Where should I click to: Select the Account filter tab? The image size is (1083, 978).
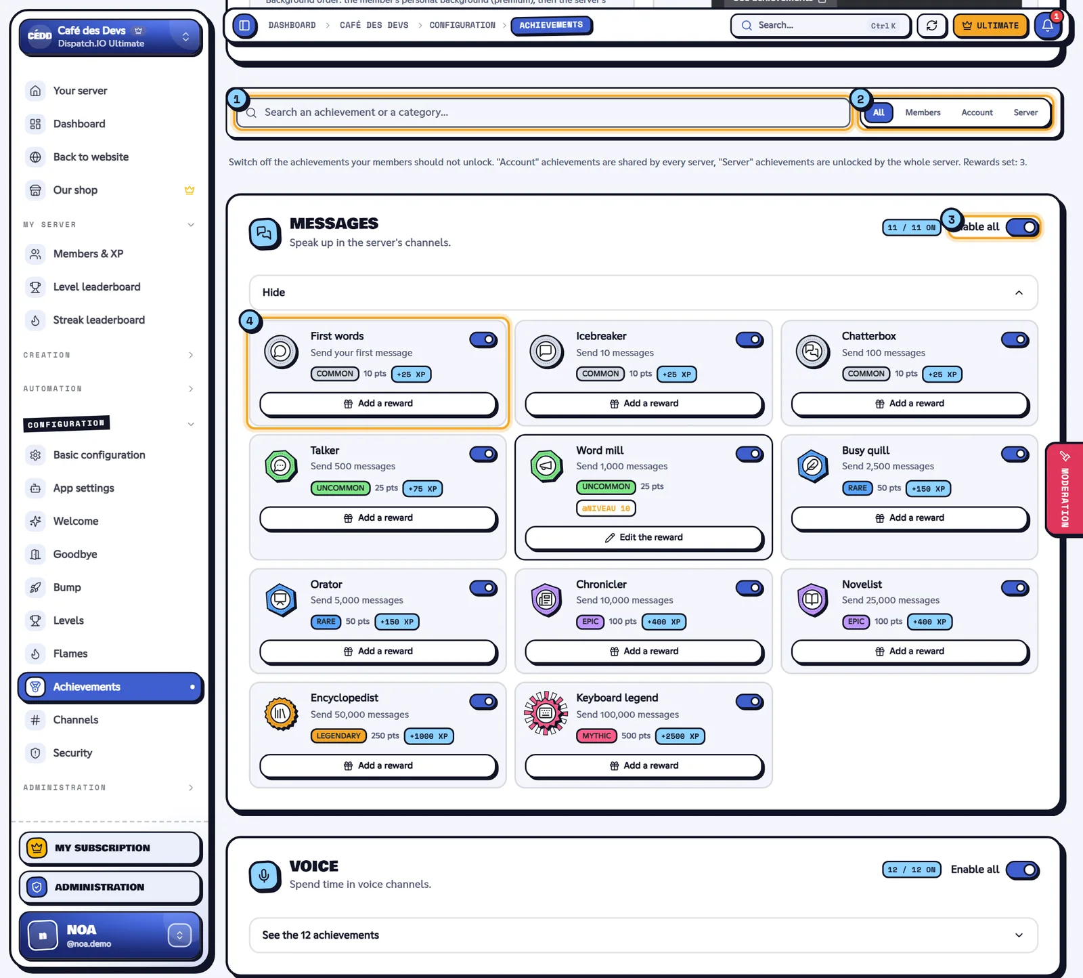point(977,112)
